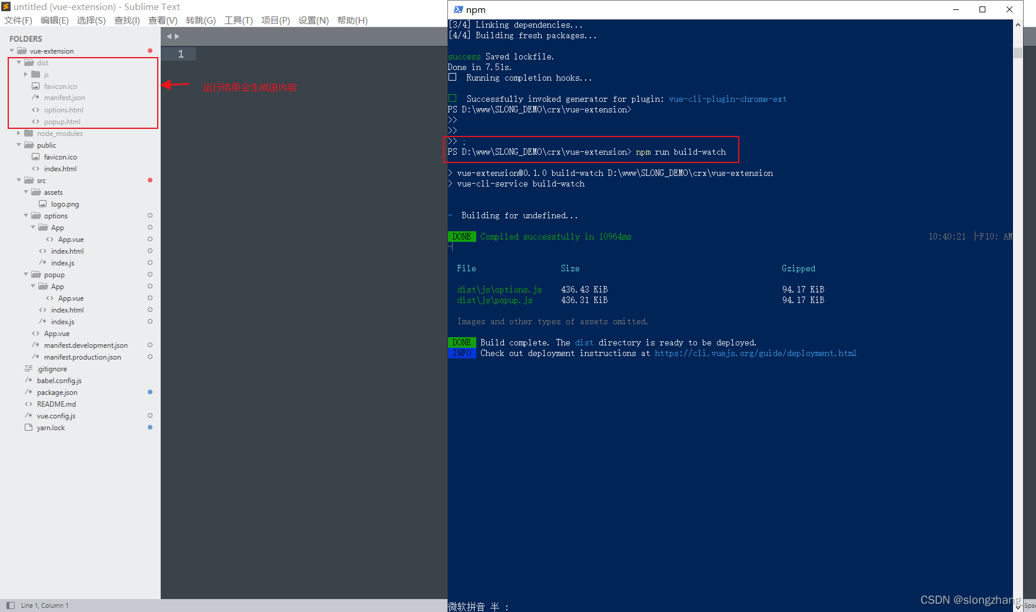This screenshot has height=612, width=1036.
Task: Click the forward navigation arrow in Sublime's tab bar
Action: coord(177,36)
